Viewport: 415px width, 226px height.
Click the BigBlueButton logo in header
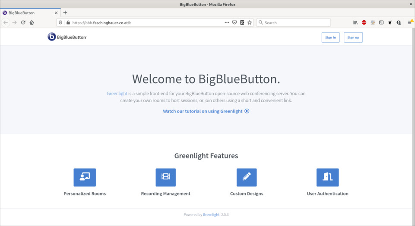[67, 37]
